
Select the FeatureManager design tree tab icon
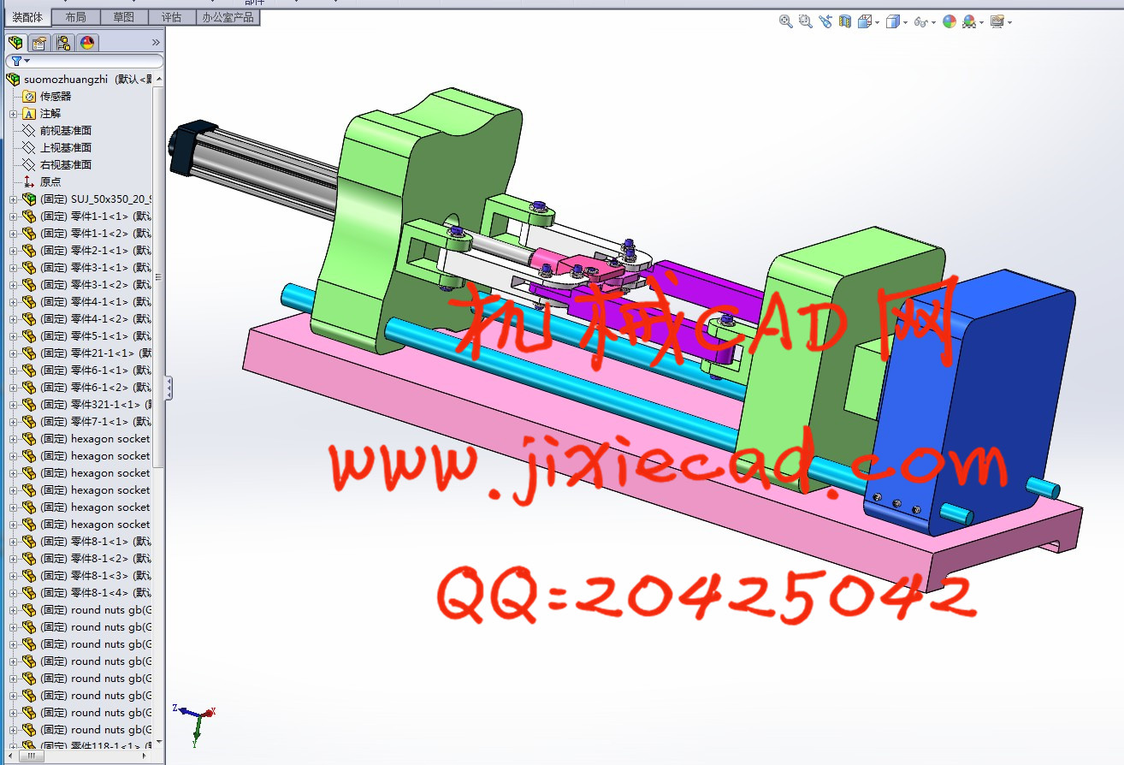pos(15,43)
